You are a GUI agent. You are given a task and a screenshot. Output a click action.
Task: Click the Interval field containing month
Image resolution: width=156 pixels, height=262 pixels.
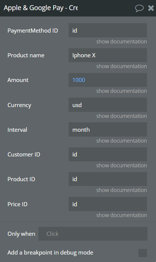[108, 130]
